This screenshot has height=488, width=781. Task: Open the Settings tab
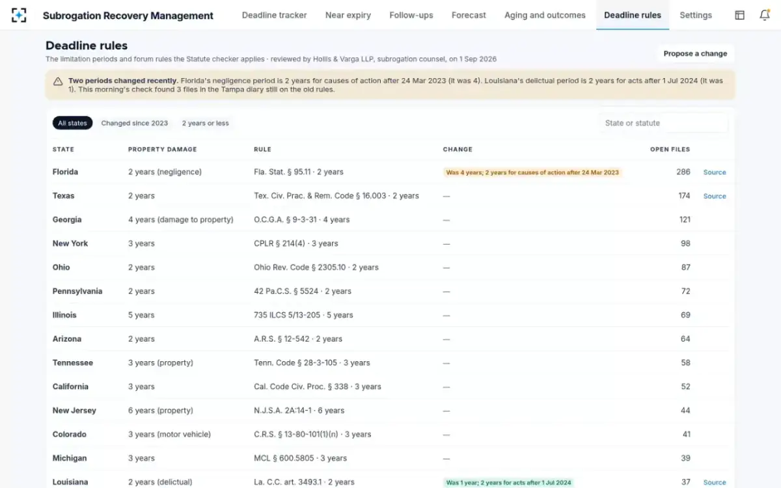coord(696,15)
